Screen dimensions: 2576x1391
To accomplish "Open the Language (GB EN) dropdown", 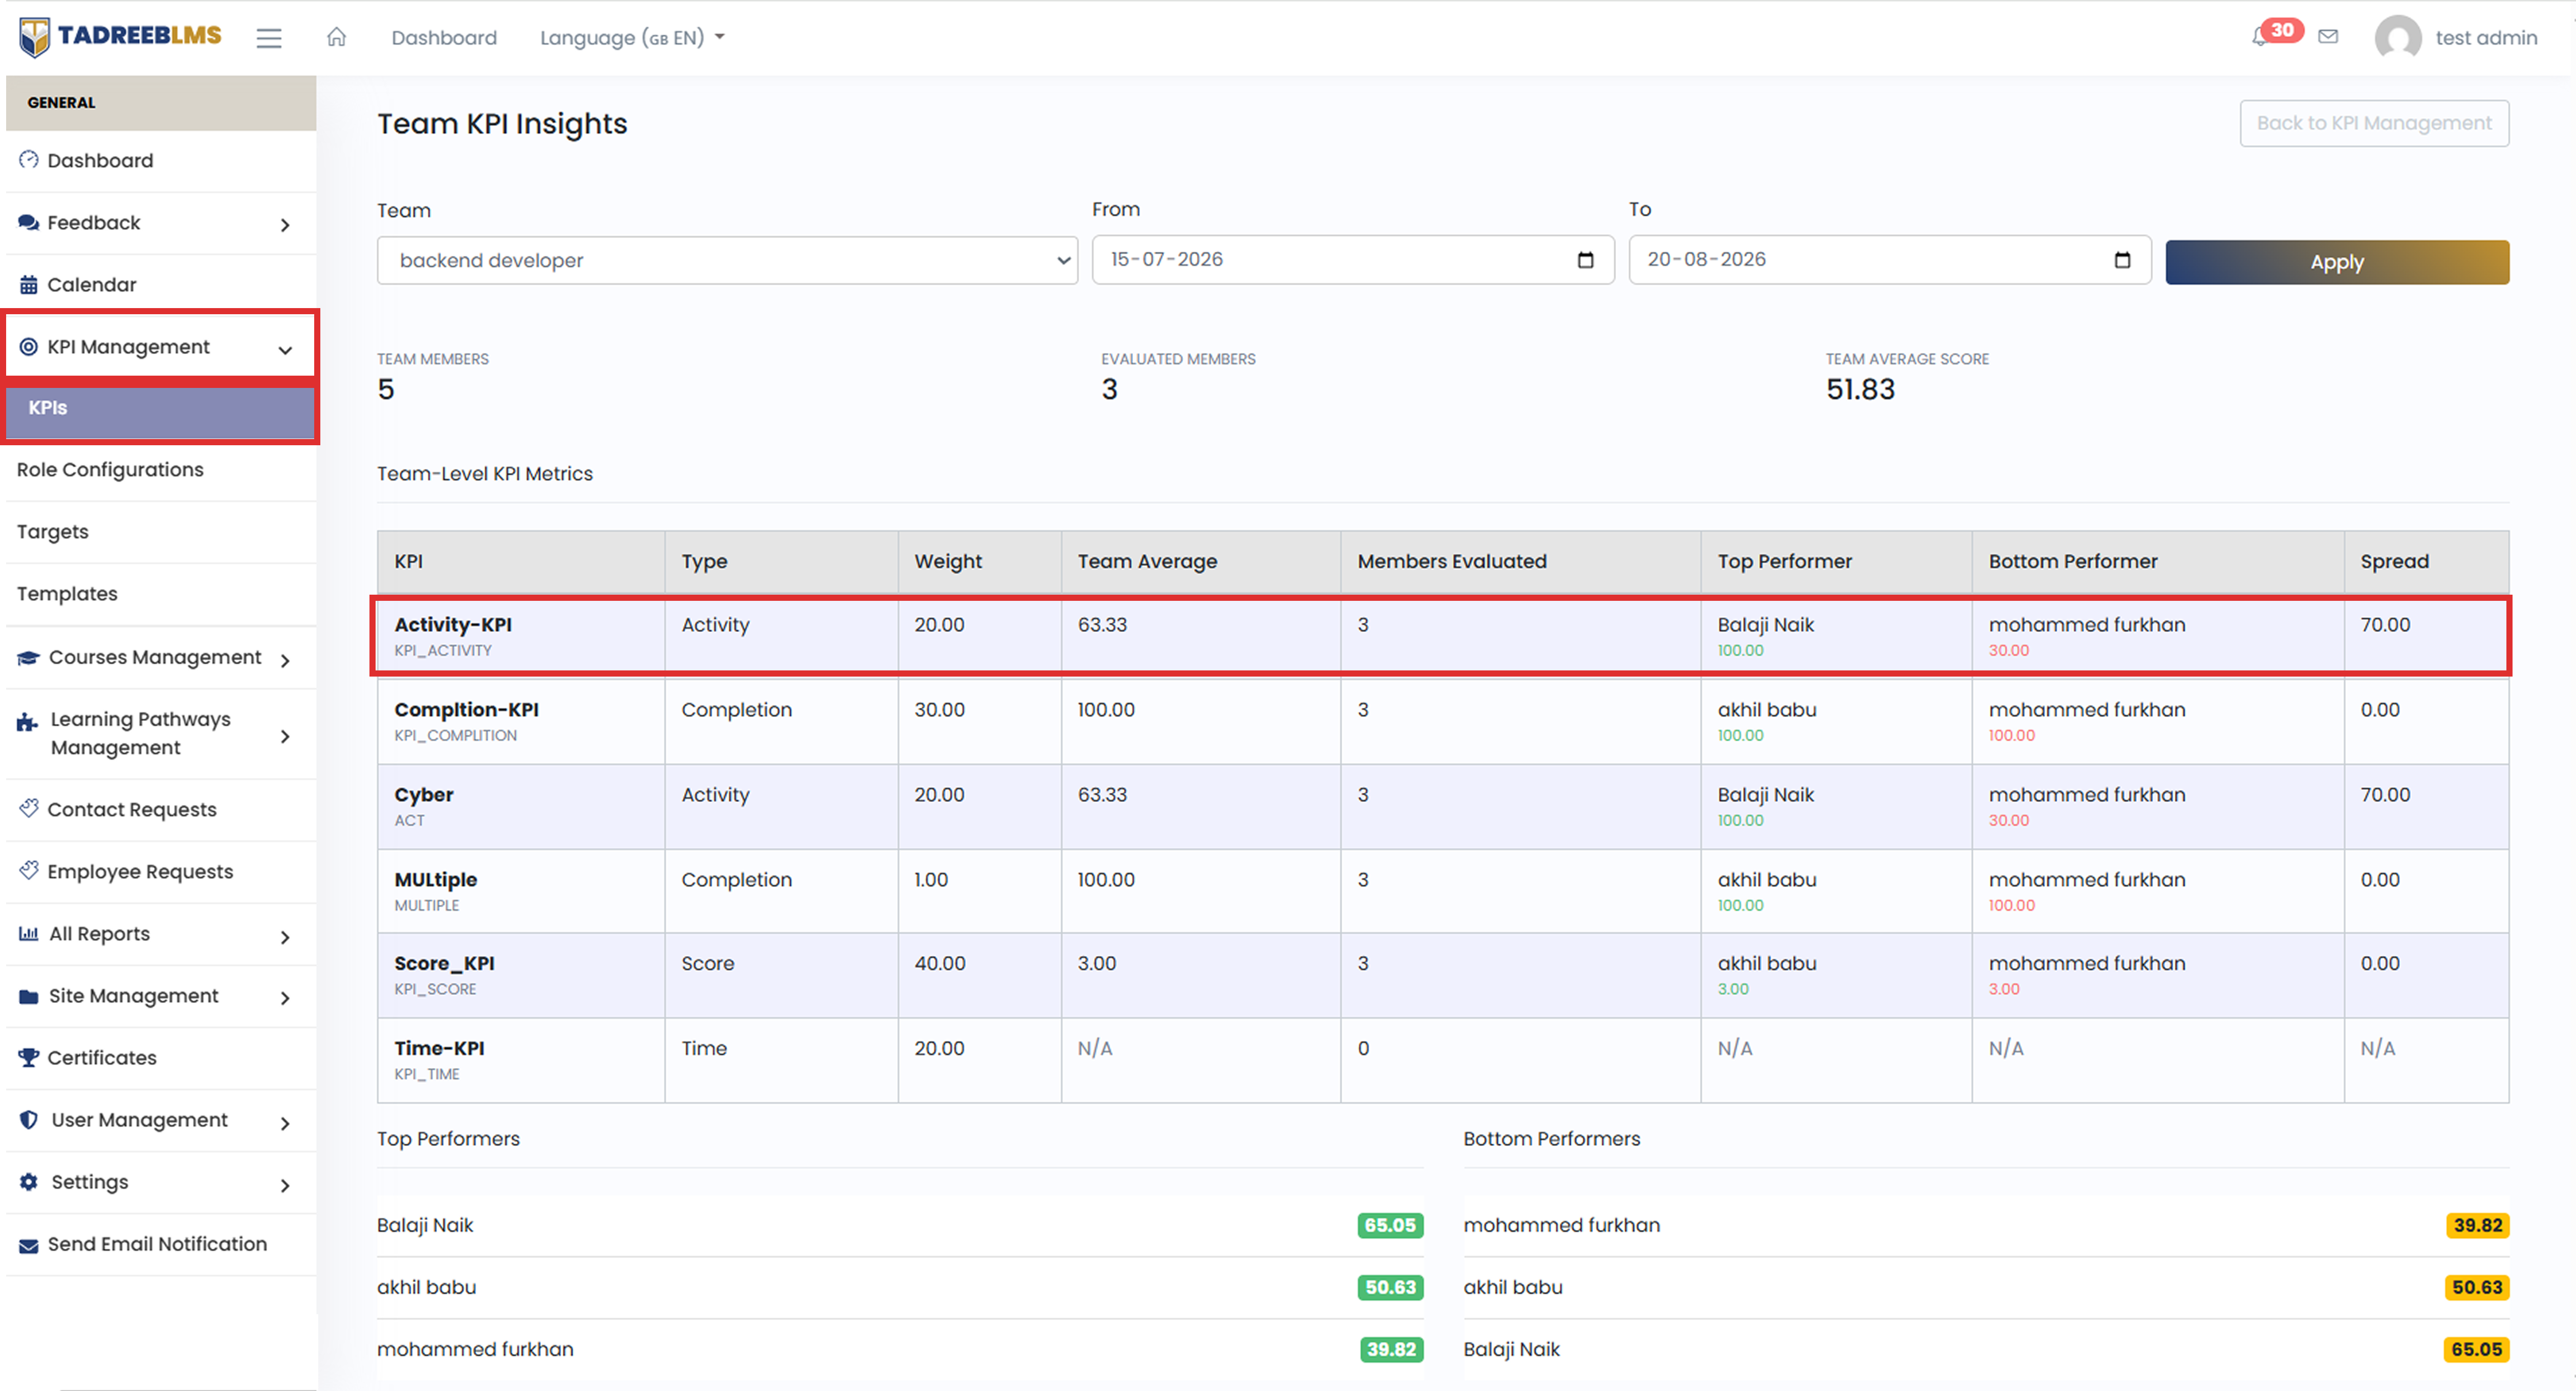I will (632, 38).
